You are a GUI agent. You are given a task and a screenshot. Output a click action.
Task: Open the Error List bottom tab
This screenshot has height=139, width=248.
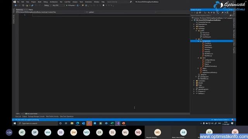(18, 117)
